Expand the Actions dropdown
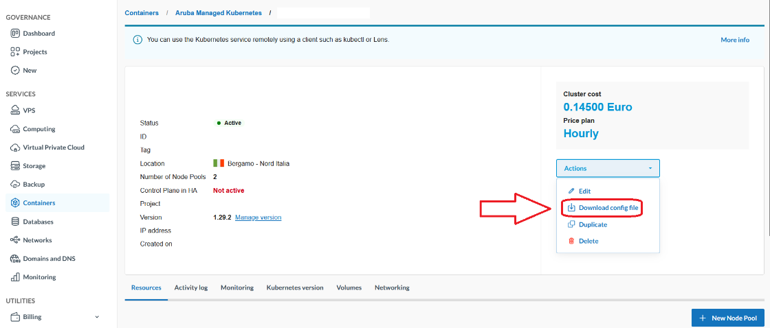Screen dimensions: 770x328 (608, 168)
